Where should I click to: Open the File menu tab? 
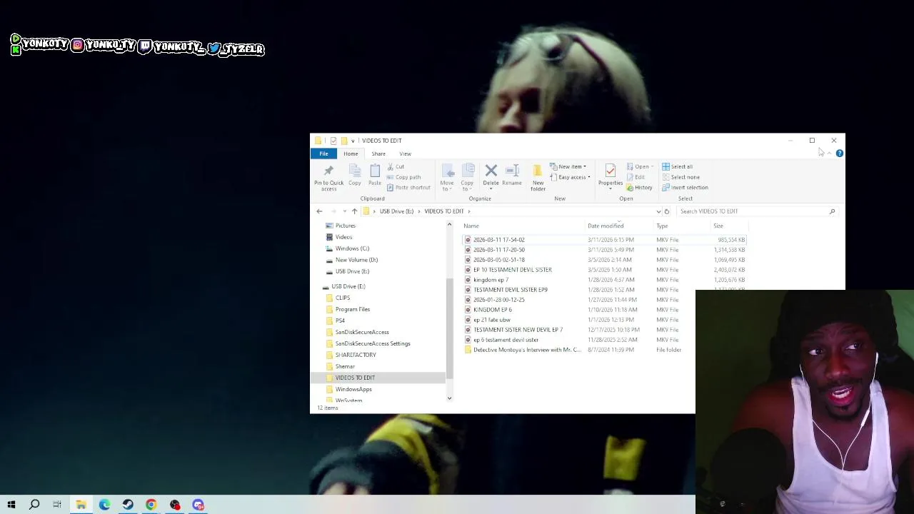(x=323, y=153)
